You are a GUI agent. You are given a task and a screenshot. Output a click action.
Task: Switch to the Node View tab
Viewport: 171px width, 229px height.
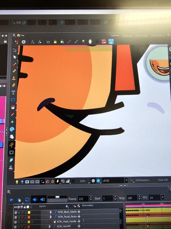142,36
